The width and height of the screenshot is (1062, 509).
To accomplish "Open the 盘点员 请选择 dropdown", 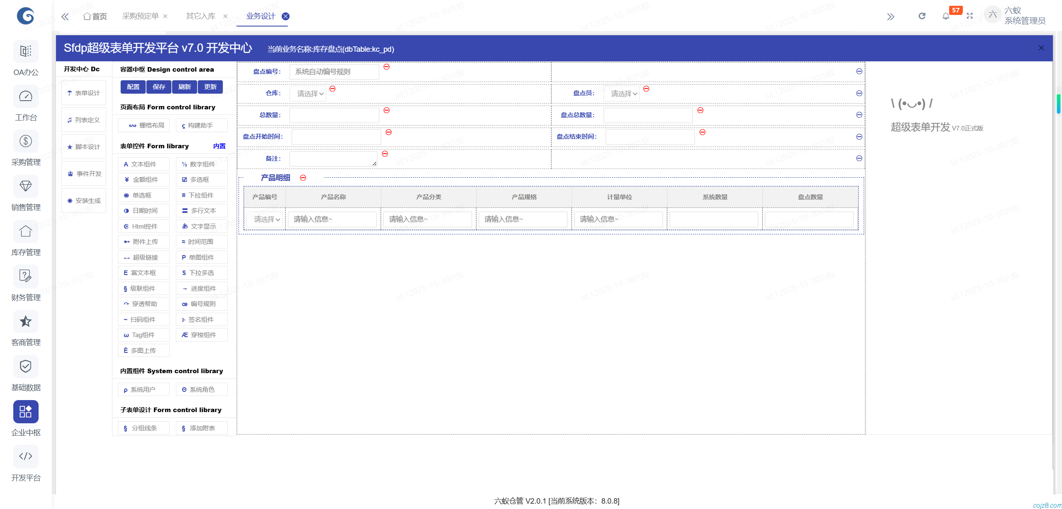I will tap(621, 94).
